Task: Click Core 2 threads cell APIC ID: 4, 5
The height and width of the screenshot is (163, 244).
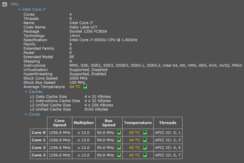Action: click(168, 147)
